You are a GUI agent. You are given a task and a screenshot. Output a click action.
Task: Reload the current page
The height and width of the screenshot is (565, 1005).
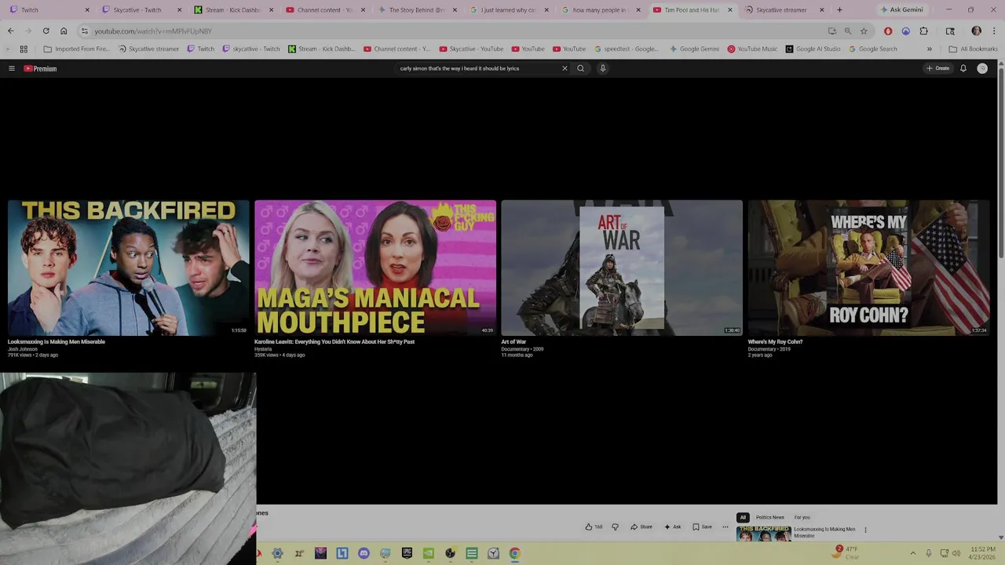pos(46,31)
